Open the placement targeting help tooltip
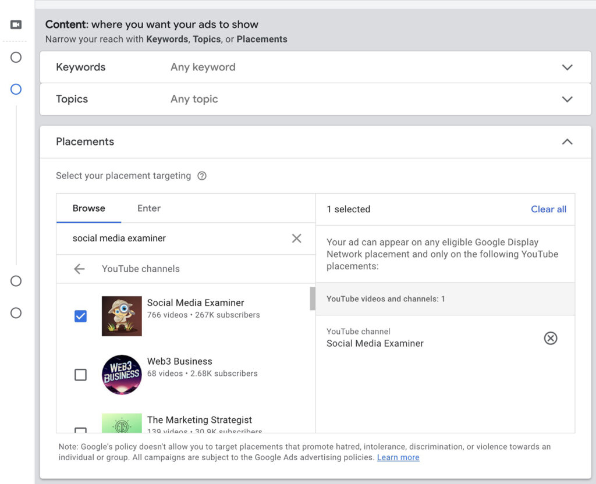Image resolution: width=596 pixels, height=484 pixels. 202,175
